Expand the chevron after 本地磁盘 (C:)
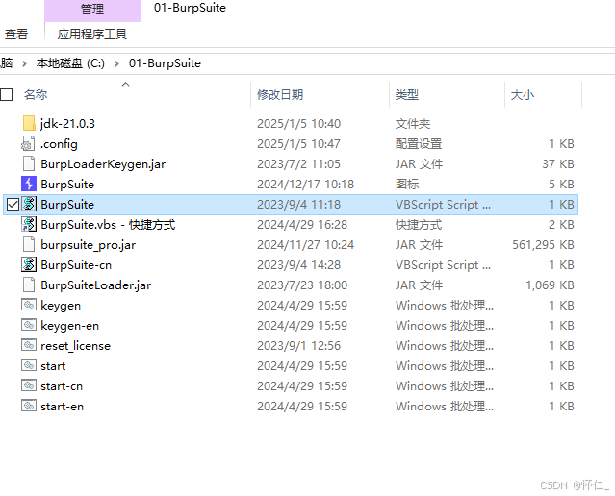 tap(116, 63)
